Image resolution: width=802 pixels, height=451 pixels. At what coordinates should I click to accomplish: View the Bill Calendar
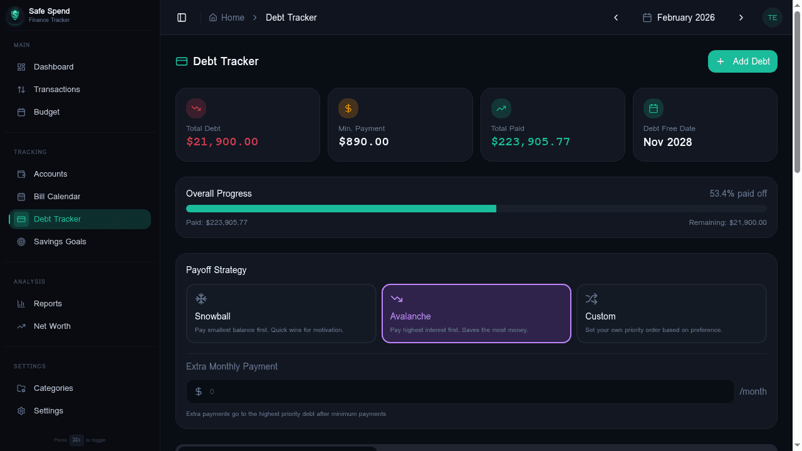56,196
